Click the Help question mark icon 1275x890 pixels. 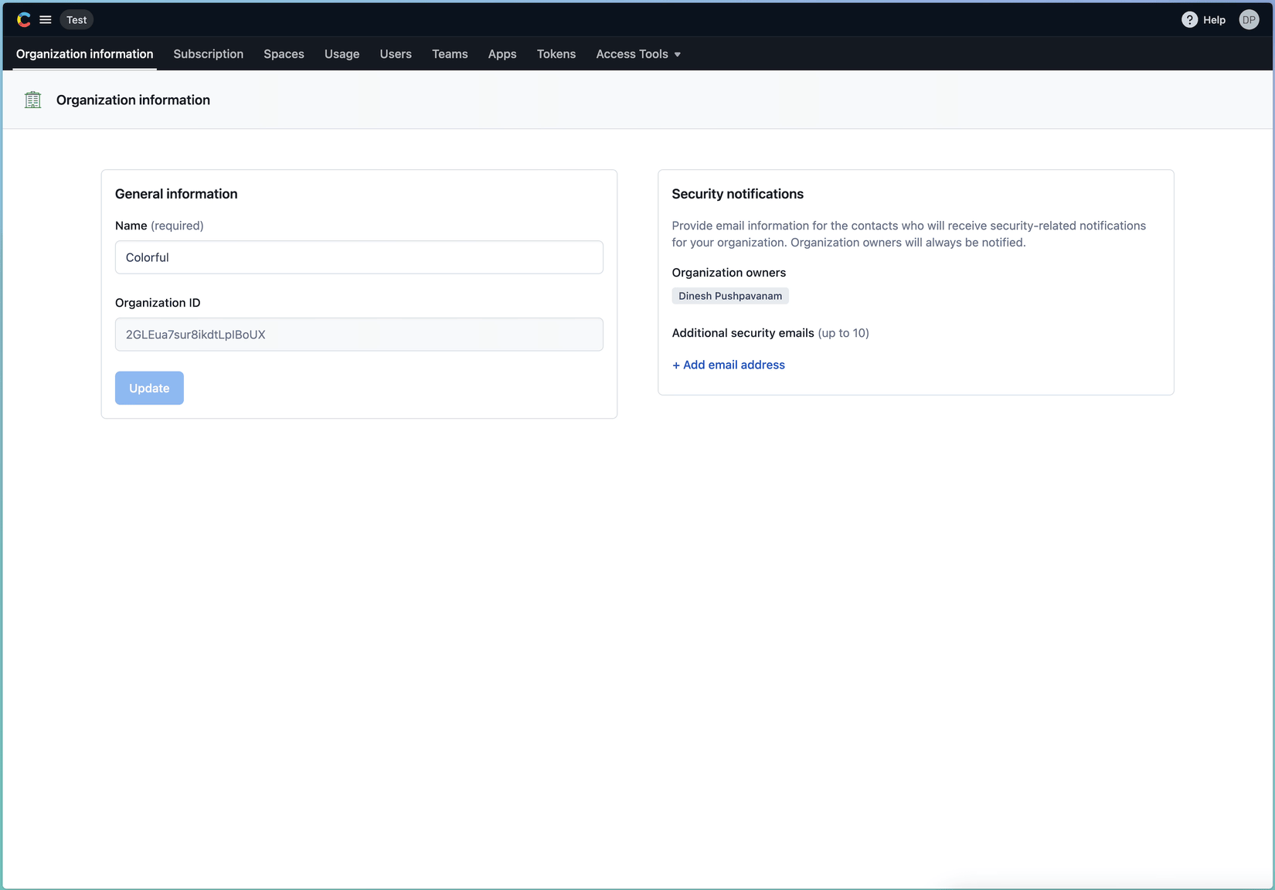click(1189, 20)
